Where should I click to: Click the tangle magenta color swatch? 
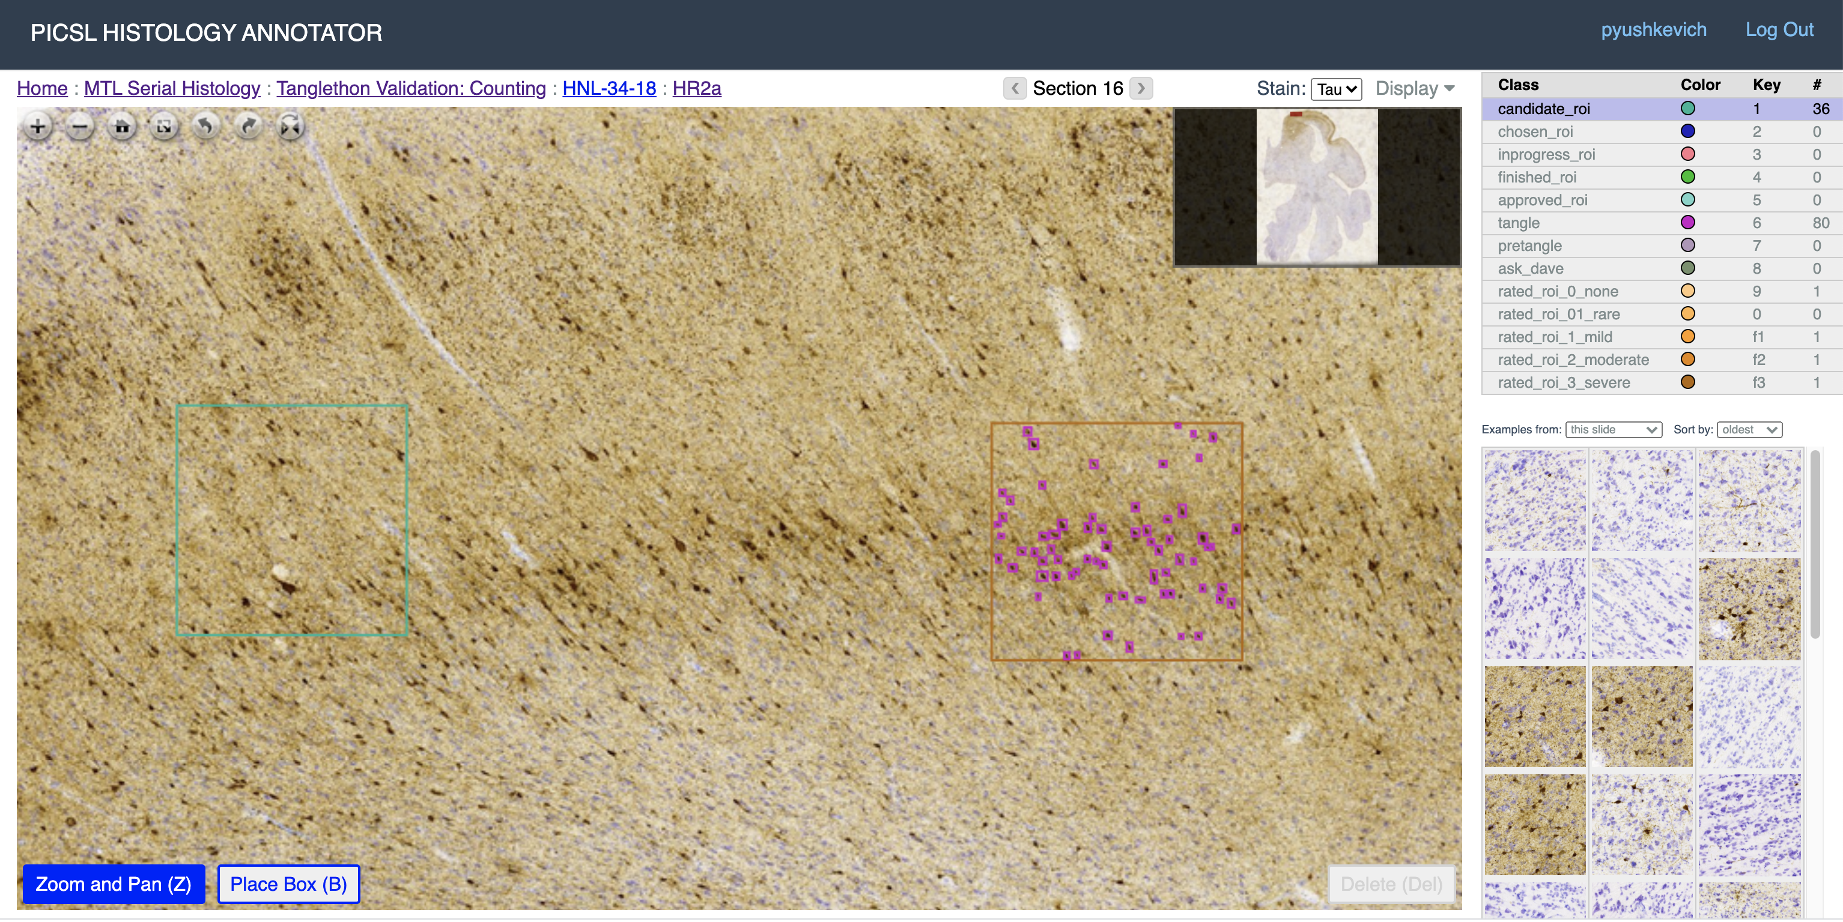[1688, 223]
